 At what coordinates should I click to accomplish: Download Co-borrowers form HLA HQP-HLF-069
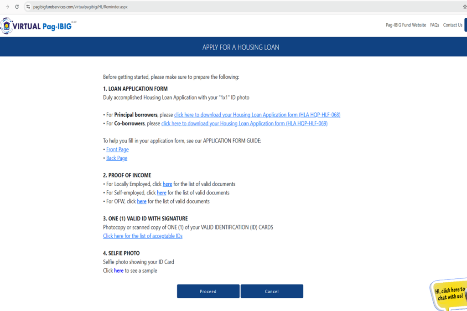point(244,123)
